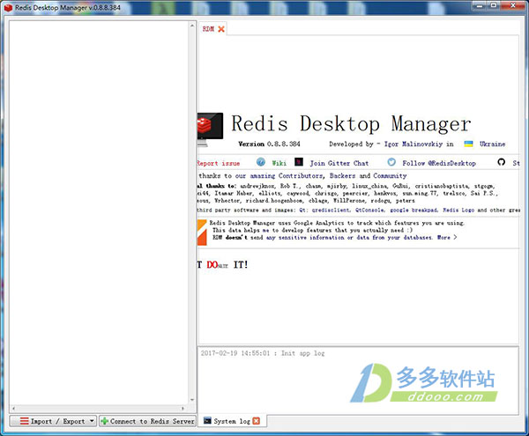Click the Backers link
Image resolution: width=529 pixels, height=436 pixels.
click(x=342, y=175)
